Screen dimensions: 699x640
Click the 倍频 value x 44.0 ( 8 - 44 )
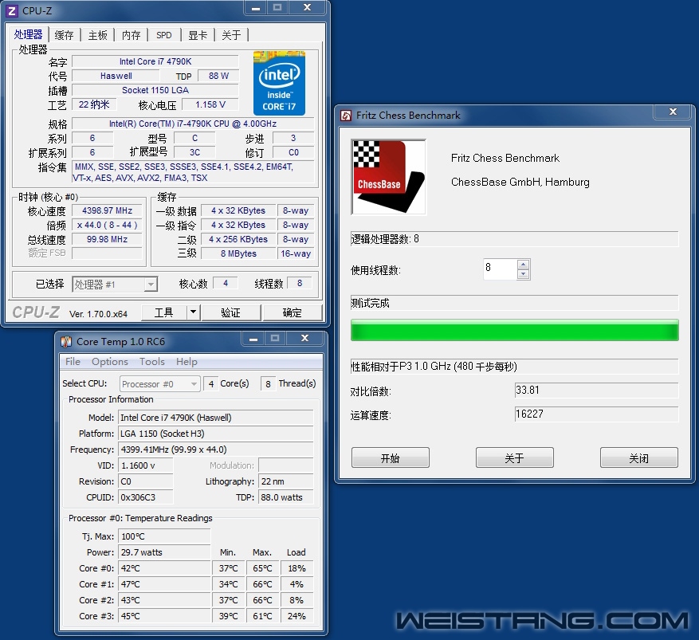pos(107,225)
